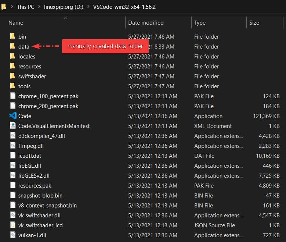
Task: Click the bin folder icon
Action: pos(12,36)
